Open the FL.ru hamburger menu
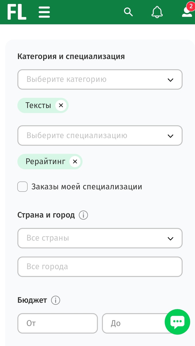Screen dimensions: 195x346 pyautogui.click(x=44, y=12)
